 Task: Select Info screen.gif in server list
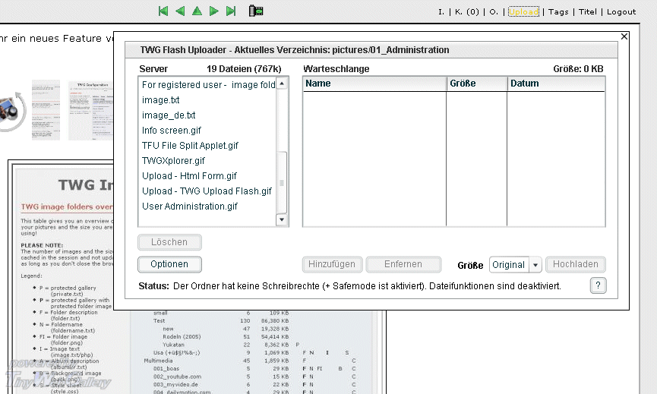tap(171, 131)
